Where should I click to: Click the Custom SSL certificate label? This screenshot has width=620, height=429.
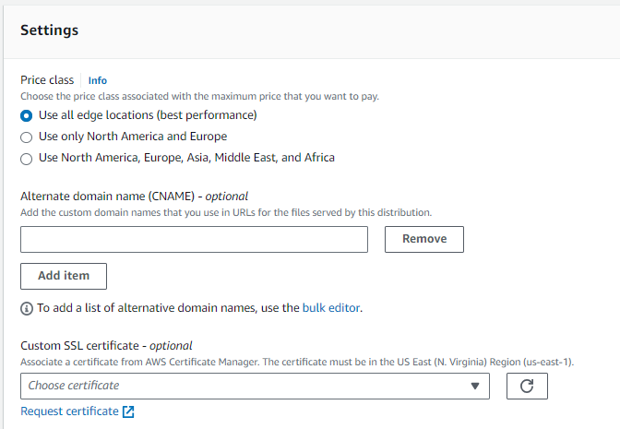point(106,346)
